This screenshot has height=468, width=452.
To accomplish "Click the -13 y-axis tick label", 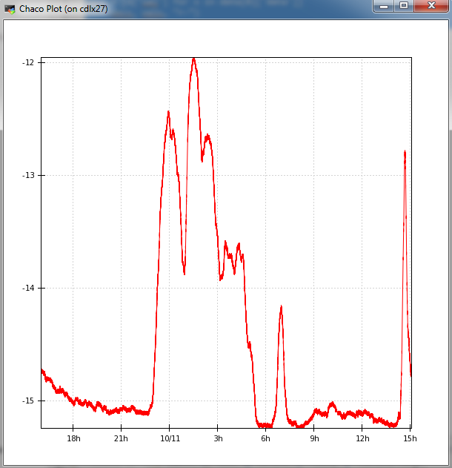I will [28, 175].
